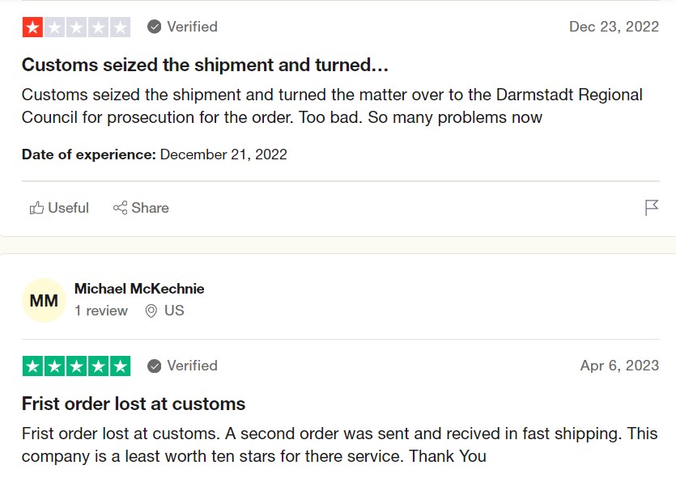The height and width of the screenshot is (478, 676).
Task: Click the US country label
Action: (x=174, y=311)
